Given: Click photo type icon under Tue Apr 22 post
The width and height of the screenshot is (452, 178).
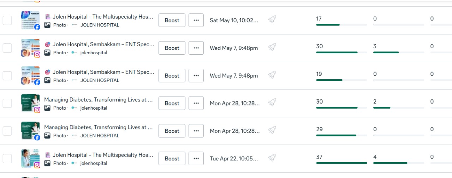Looking at the screenshot, I should (x=47, y=163).
